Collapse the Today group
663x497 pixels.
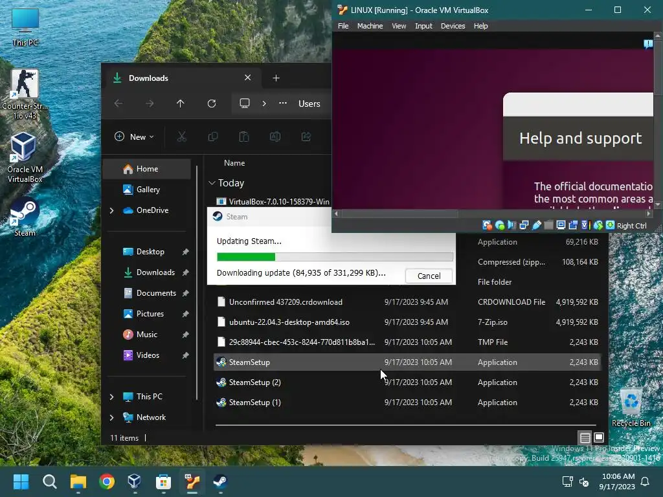pyautogui.click(x=212, y=183)
